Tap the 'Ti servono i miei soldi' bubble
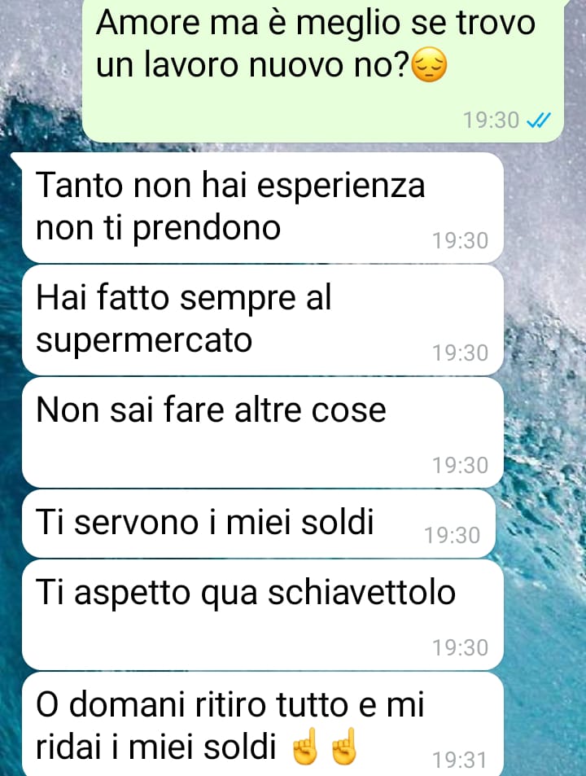The height and width of the screenshot is (776, 586). click(259, 524)
